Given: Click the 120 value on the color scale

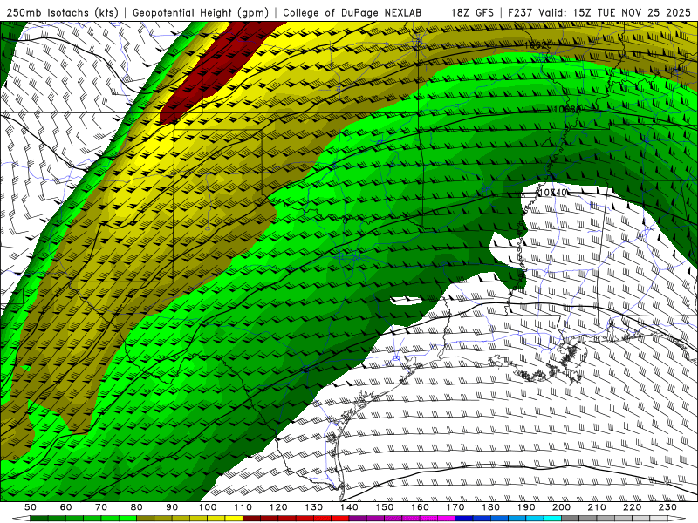Looking at the screenshot, I should click(x=278, y=507).
